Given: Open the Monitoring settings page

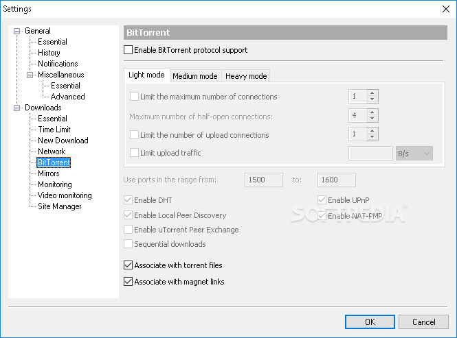Looking at the screenshot, I should point(55,184).
